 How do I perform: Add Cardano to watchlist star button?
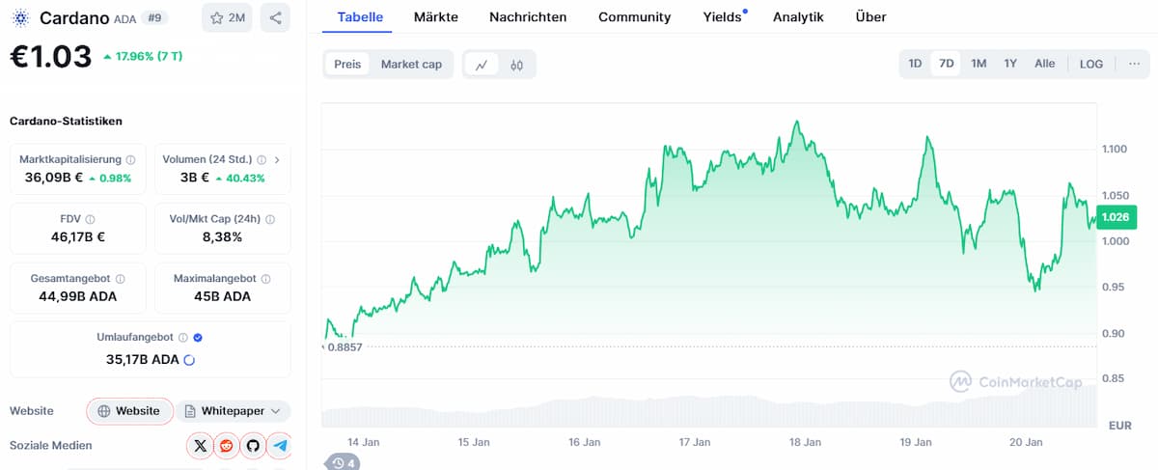click(227, 17)
